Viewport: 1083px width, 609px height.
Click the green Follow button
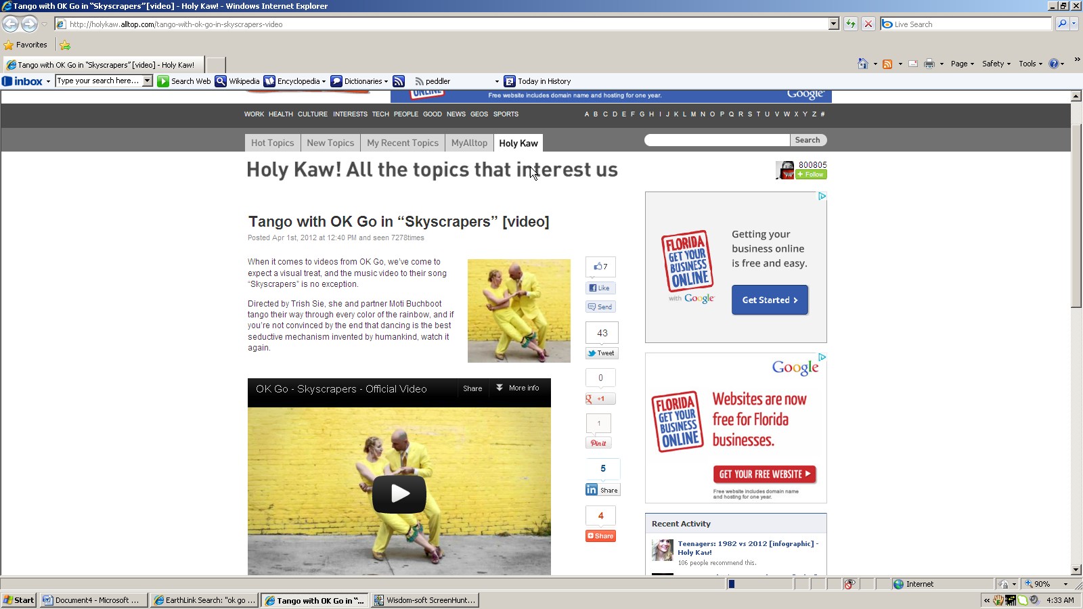(x=811, y=175)
